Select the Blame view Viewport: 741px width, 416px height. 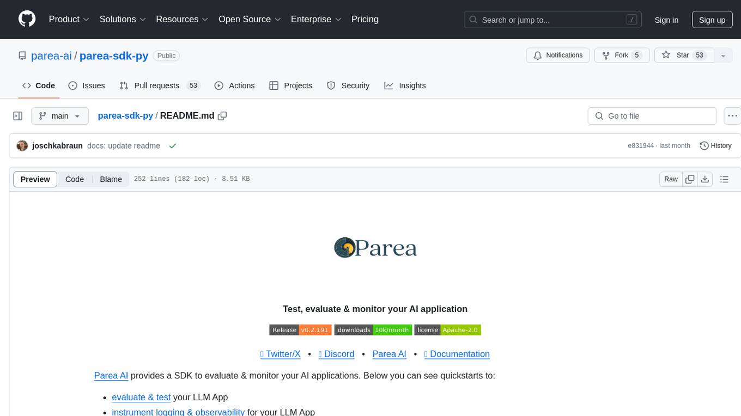(111, 179)
